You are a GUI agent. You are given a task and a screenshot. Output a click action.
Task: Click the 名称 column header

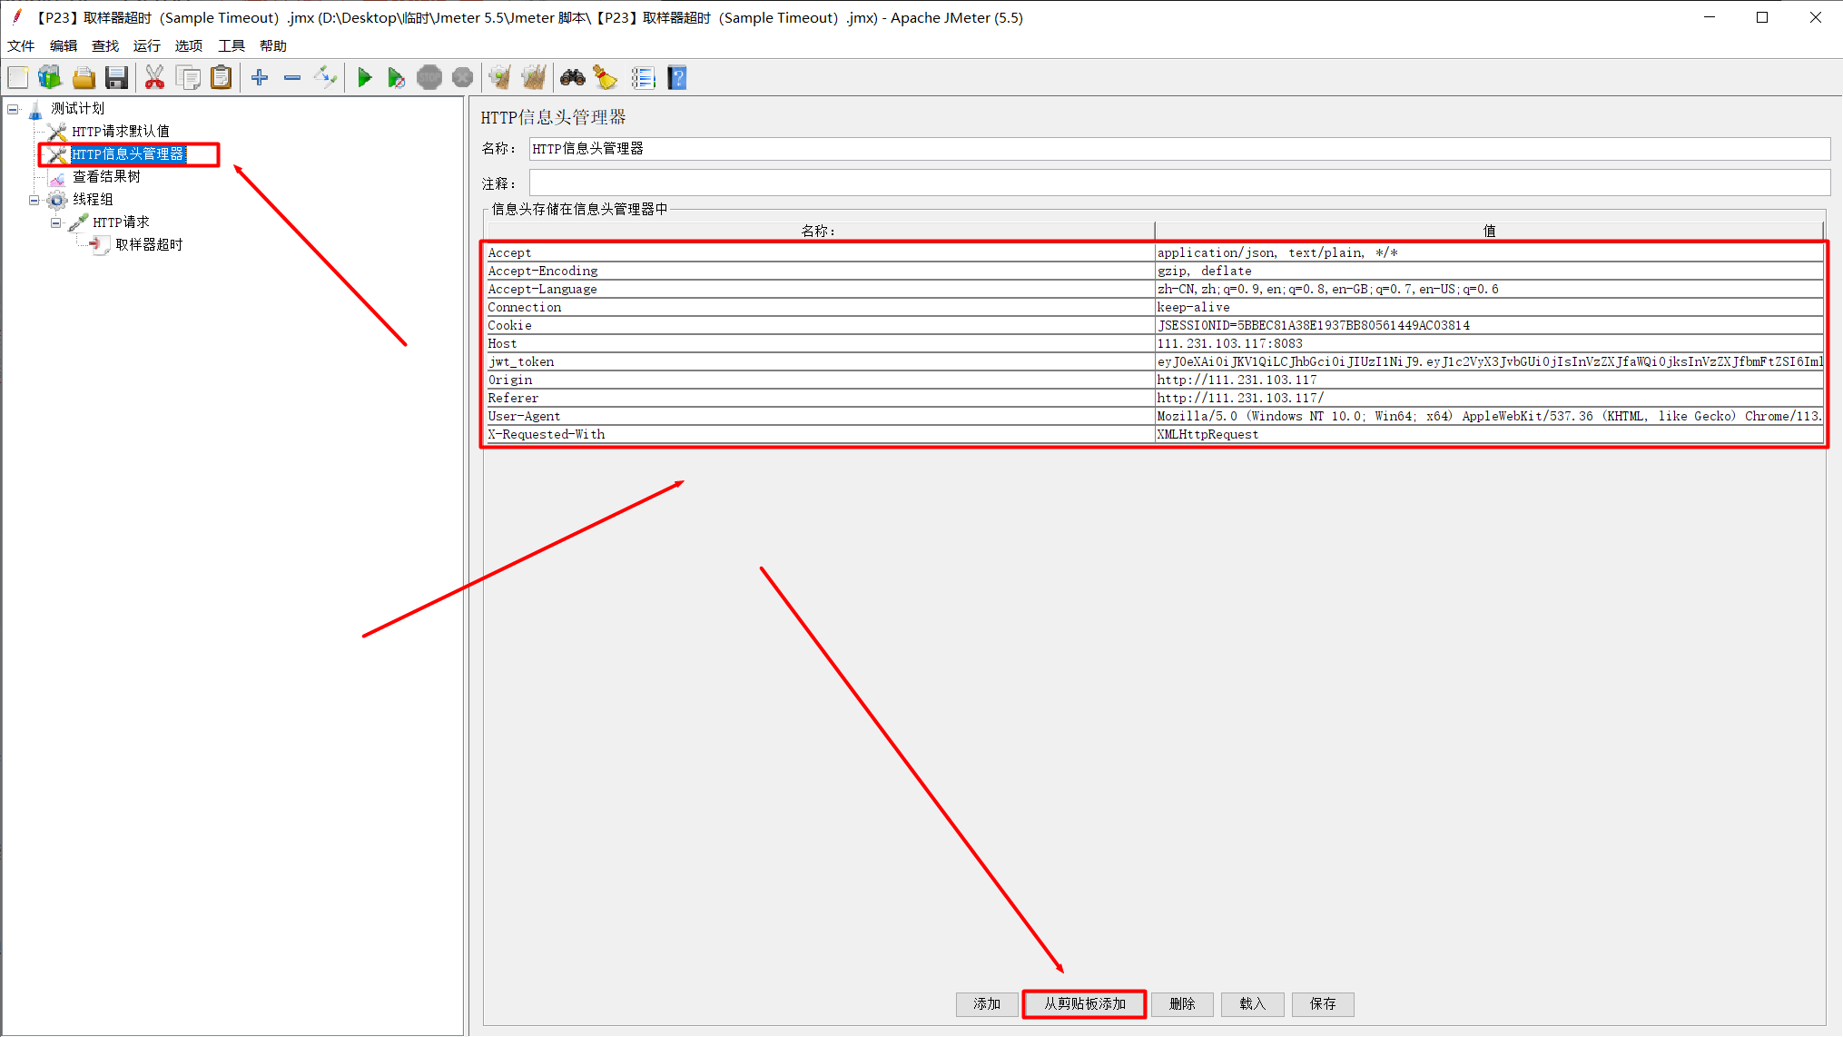tap(820, 232)
